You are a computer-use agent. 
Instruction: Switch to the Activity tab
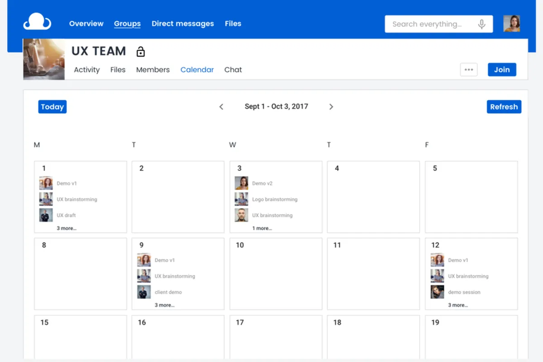click(x=87, y=70)
